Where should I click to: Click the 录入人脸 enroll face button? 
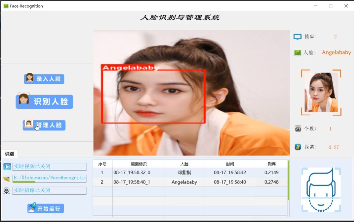[44, 79]
